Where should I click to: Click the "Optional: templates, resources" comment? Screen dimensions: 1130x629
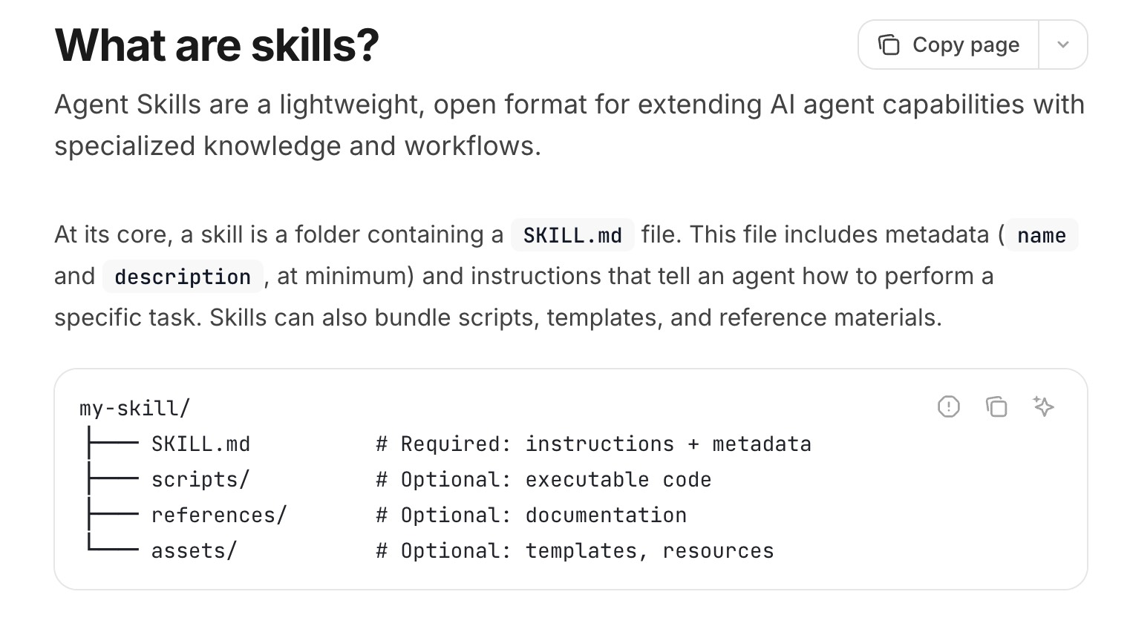(575, 551)
